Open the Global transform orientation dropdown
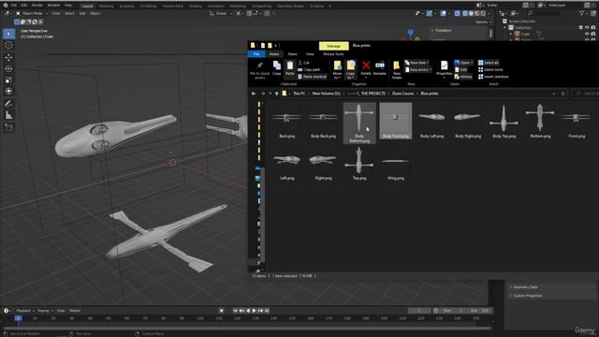 coord(221,13)
